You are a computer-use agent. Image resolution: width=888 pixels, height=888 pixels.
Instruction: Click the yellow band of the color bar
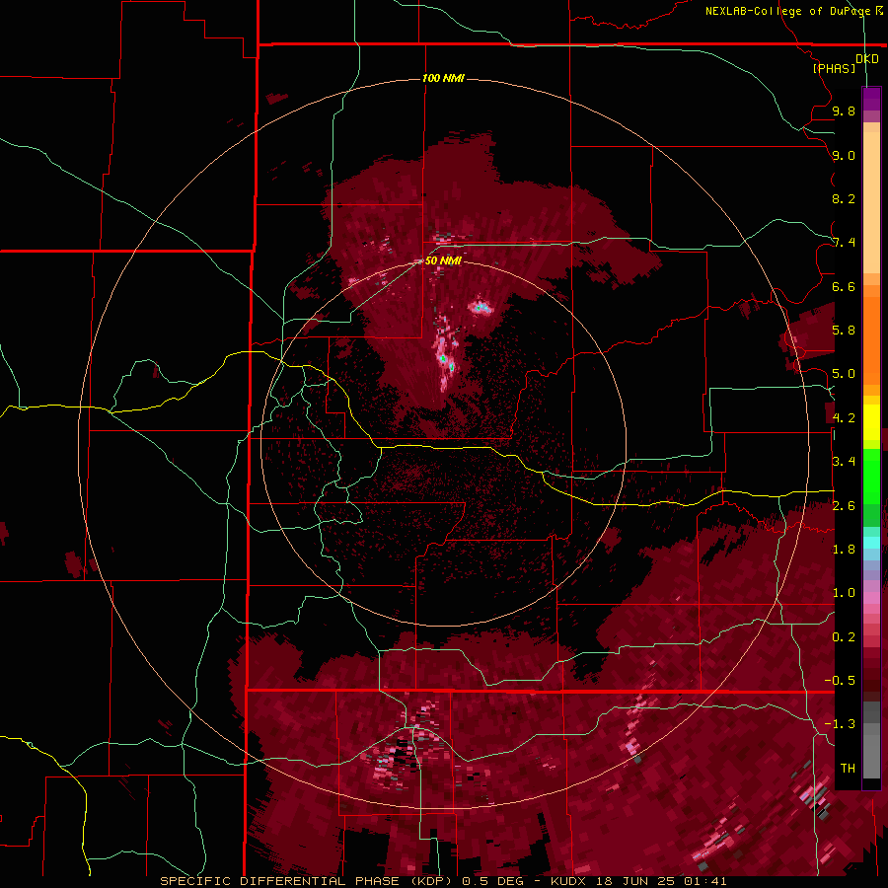click(871, 422)
